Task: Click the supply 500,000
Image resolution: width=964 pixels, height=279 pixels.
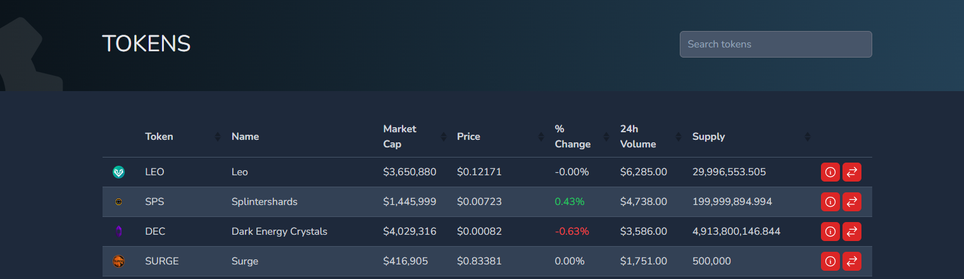Action: pyautogui.click(x=712, y=261)
